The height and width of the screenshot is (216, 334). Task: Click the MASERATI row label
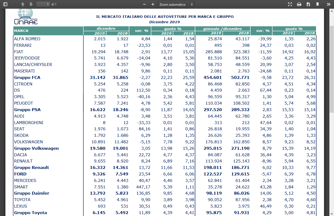coord(25,71)
